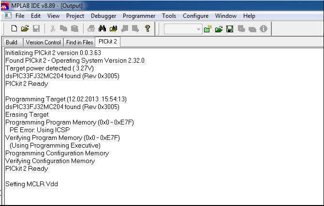Click the Find binoculars icon
324x206 pixels.
(x=103, y=28)
